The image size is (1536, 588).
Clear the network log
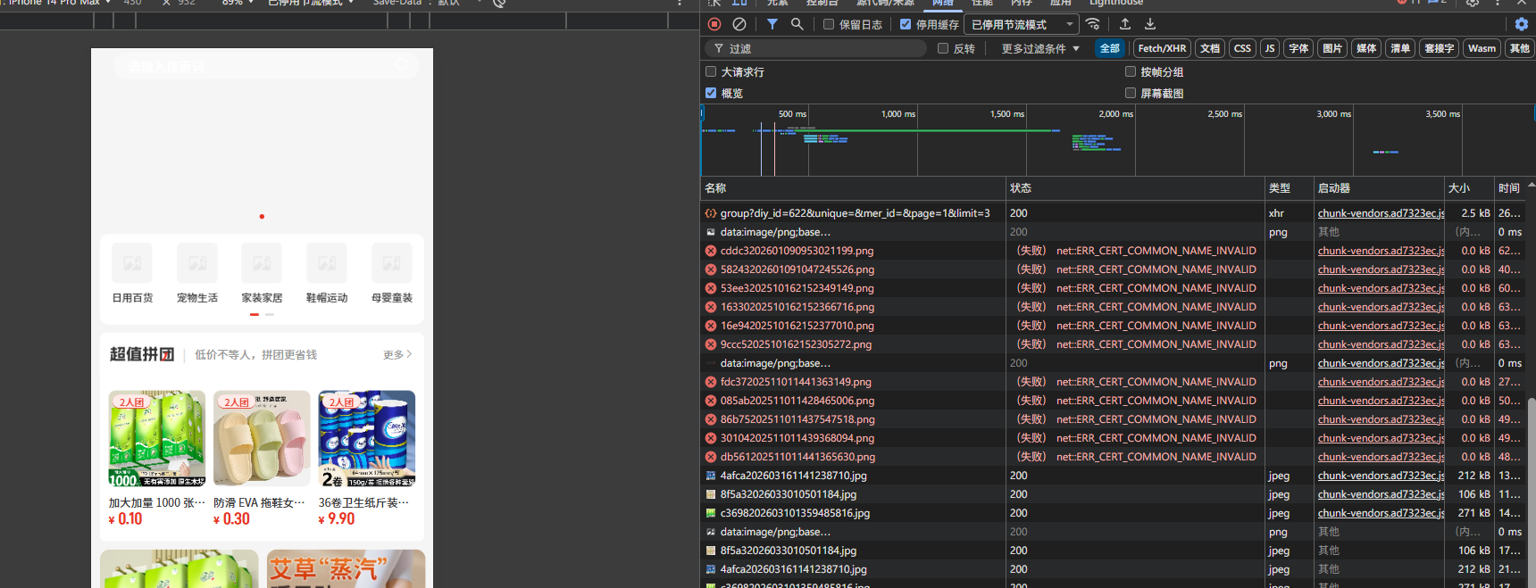[x=739, y=24]
